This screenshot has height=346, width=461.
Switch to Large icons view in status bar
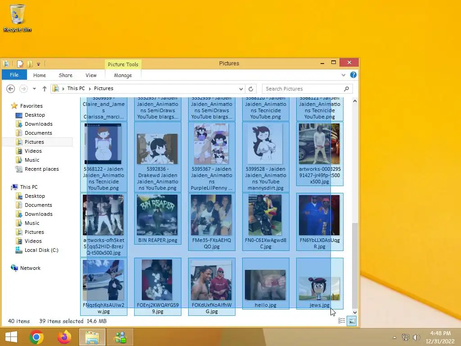352,321
